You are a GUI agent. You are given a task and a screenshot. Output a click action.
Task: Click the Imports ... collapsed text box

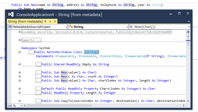click(31, 40)
